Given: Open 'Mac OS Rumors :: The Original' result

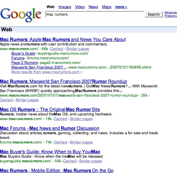Looking at the screenshot, I should pos(50,110).
